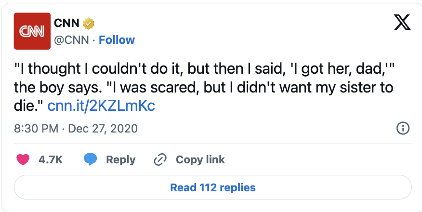Screen dimensions: 422x212
Task: Select the Copy link text label
Action: tap(200, 159)
